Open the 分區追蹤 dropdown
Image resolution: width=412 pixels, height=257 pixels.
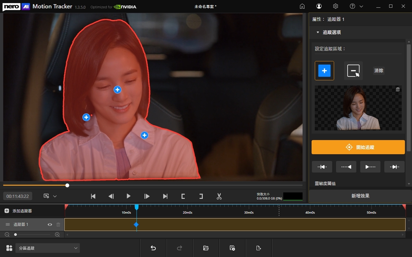pyautogui.click(x=47, y=248)
